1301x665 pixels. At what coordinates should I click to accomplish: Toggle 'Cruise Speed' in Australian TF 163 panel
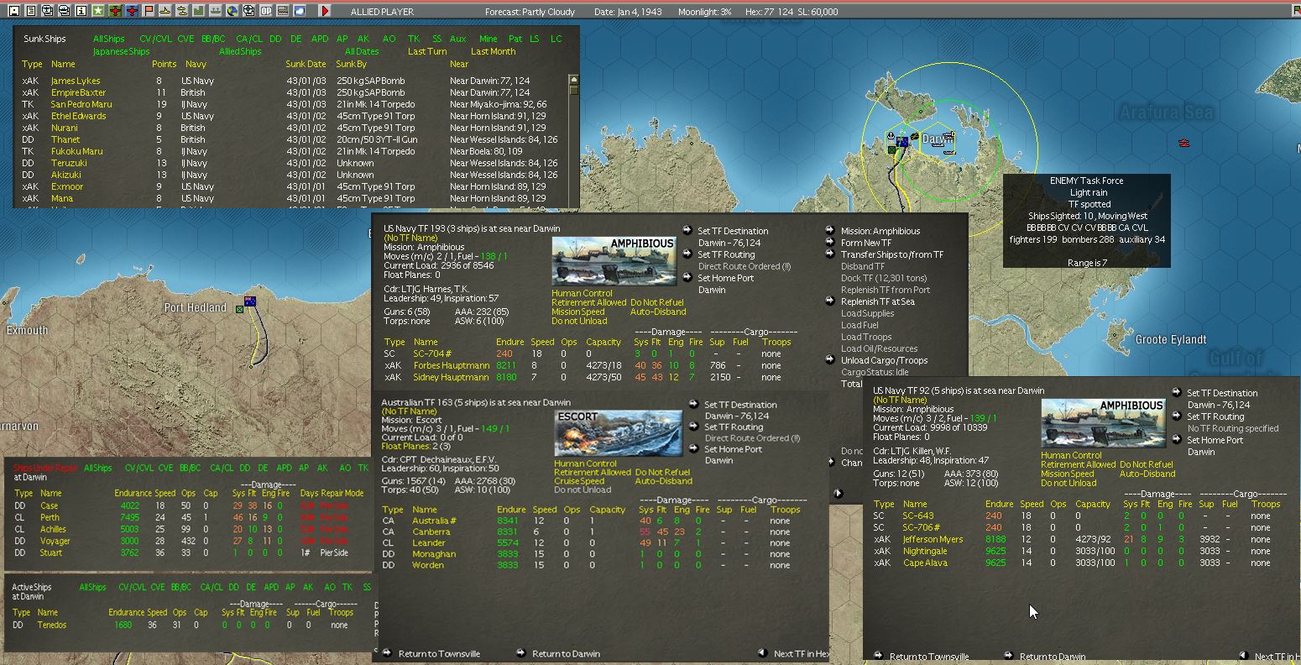point(579,481)
